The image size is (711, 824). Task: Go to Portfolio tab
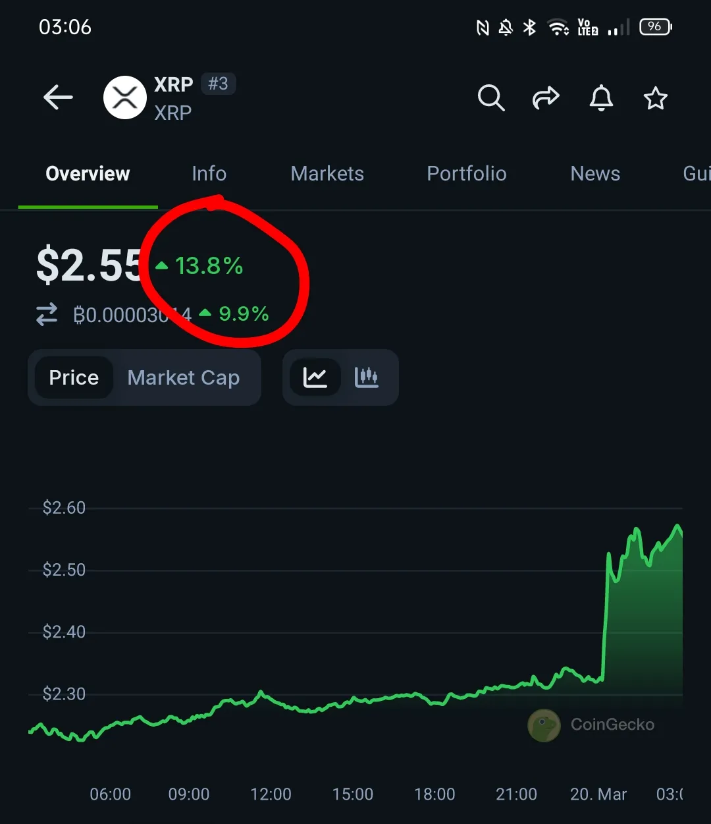pos(467,173)
